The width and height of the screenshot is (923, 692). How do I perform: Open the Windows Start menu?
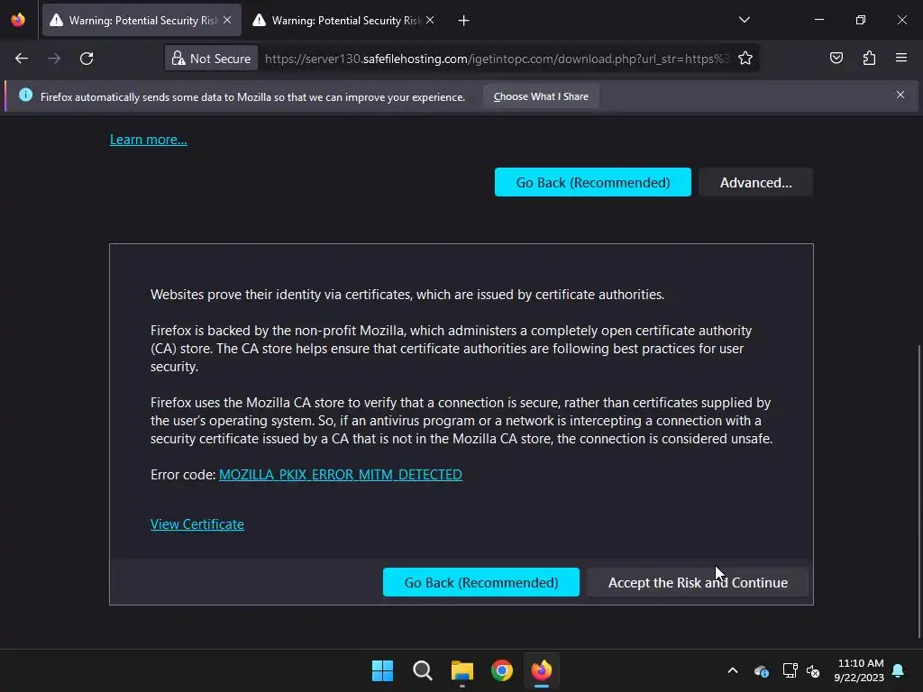pos(382,670)
